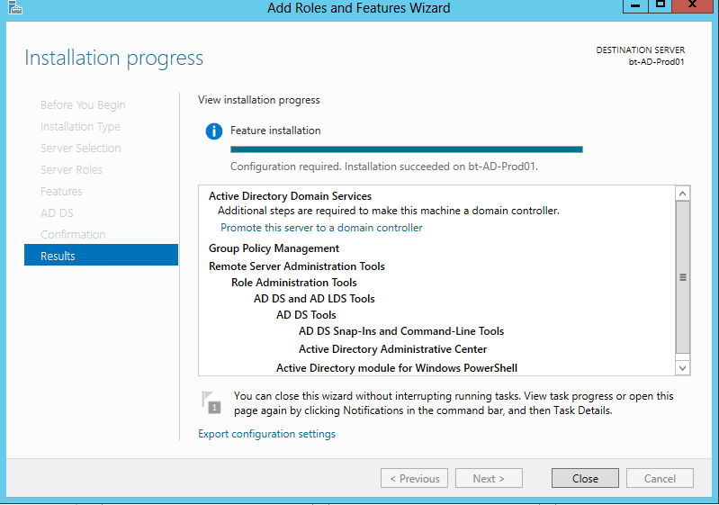Click the Group Policy Management entry
The width and height of the screenshot is (719, 505).
pyautogui.click(x=274, y=248)
